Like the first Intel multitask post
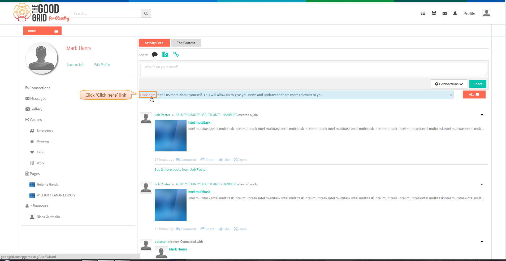The width and height of the screenshot is (506, 261). [x=224, y=160]
